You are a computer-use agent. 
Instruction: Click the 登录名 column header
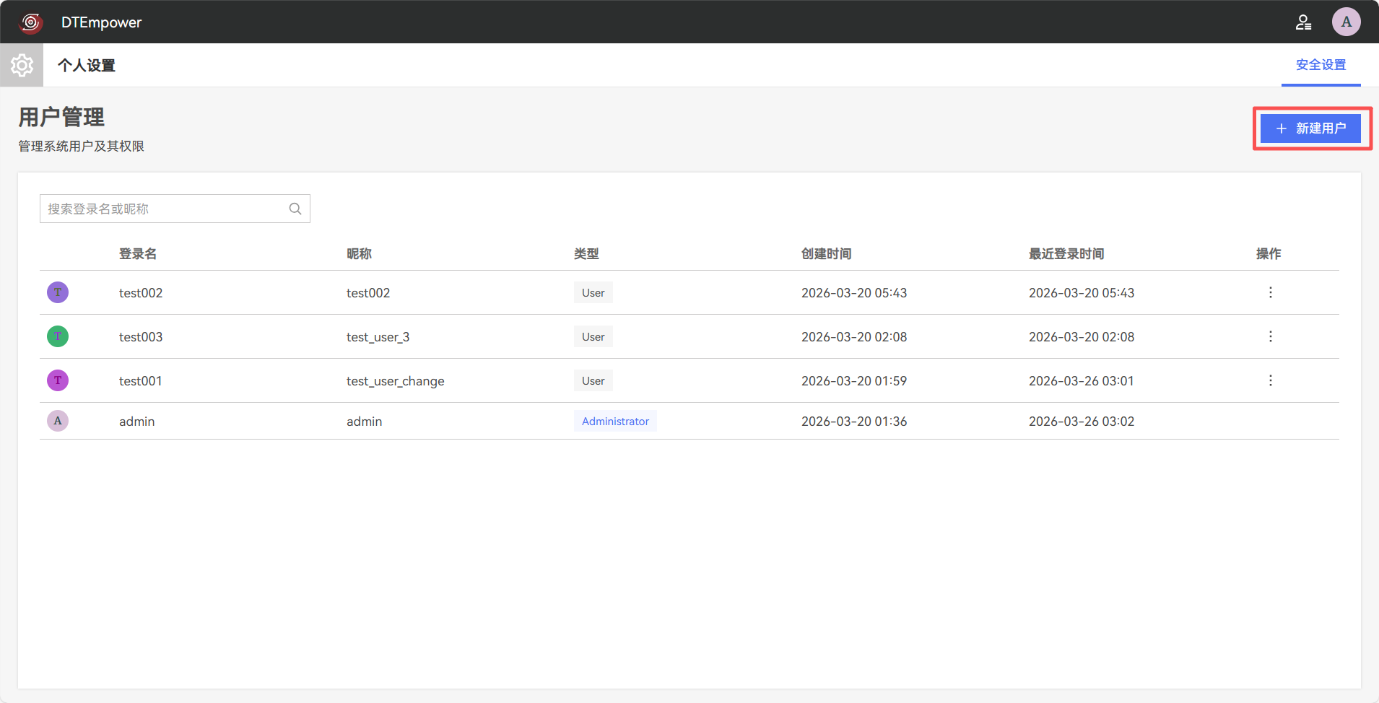(138, 253)
